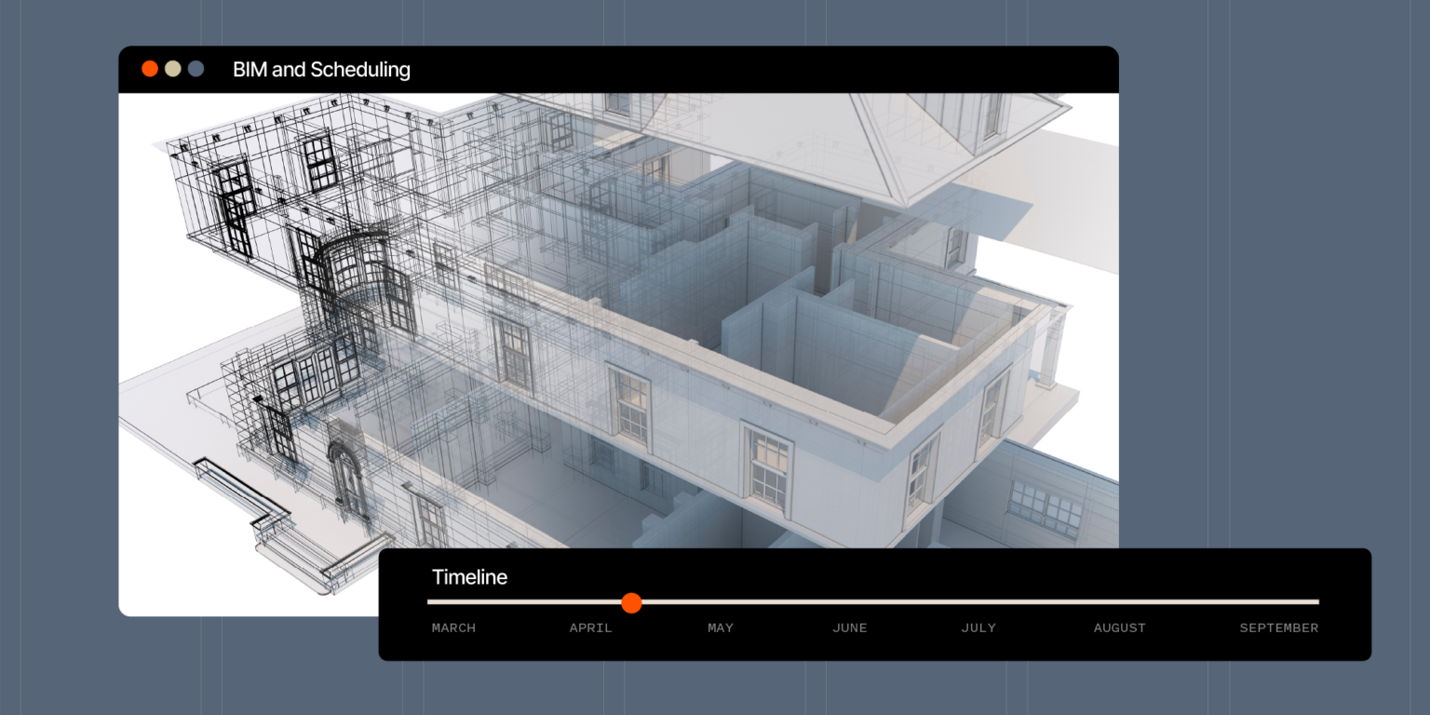Viewport: 1430px width, 715px height.
Task: Select the MARCH label on the timeline
Action: pos(453,628)
